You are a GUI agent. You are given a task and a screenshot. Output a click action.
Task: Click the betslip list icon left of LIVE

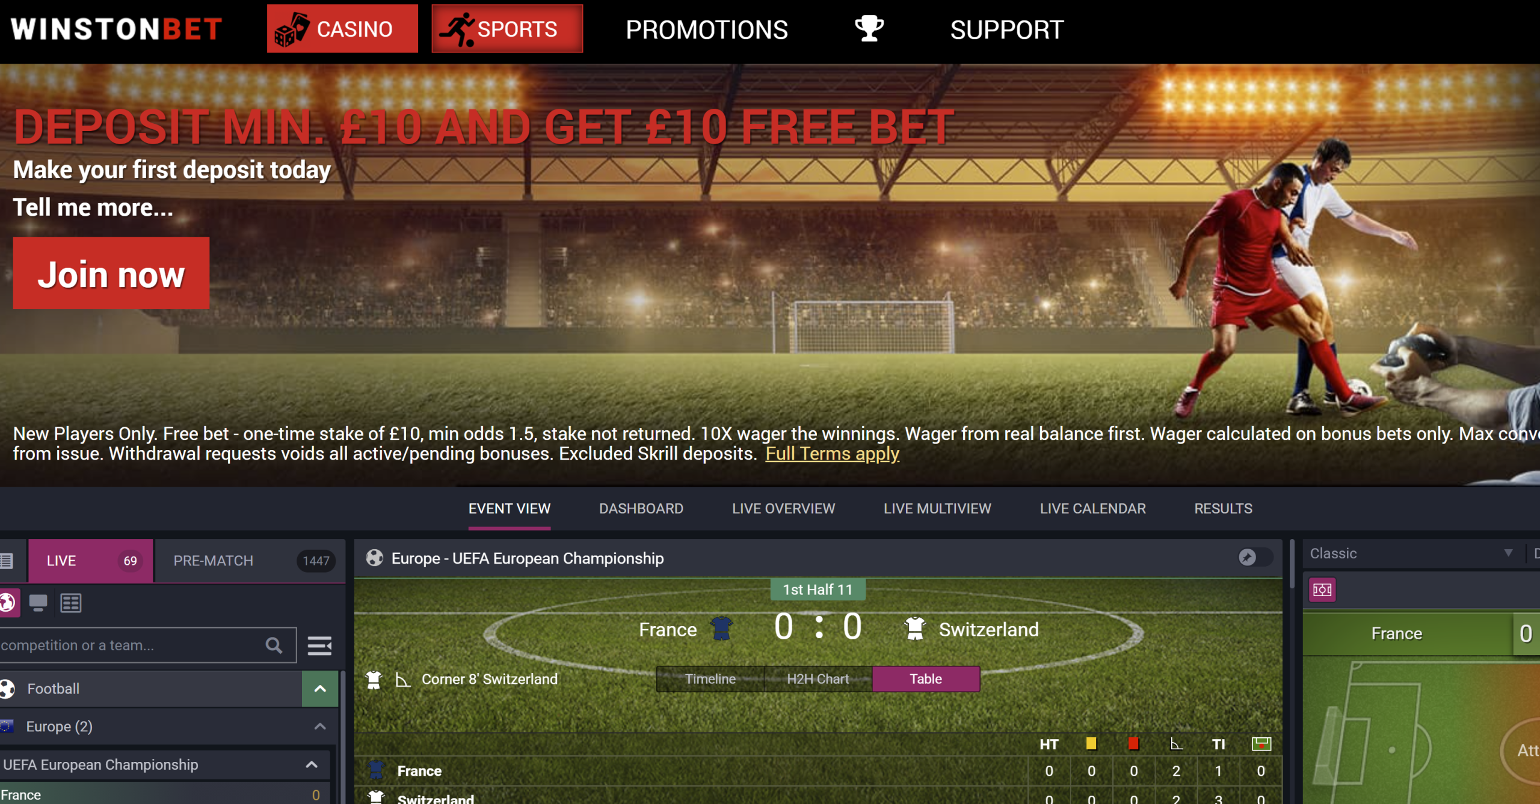7,561
